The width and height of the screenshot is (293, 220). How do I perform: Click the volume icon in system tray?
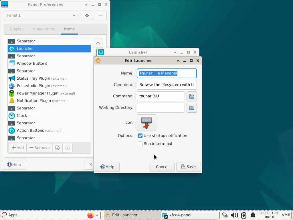tap(235, 215)
